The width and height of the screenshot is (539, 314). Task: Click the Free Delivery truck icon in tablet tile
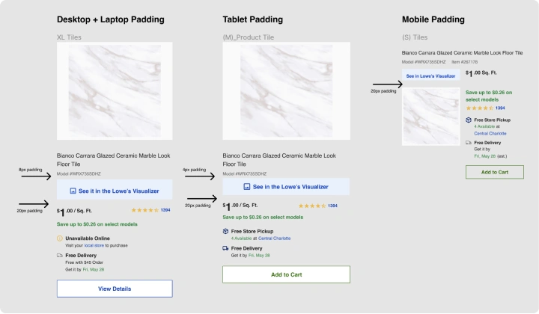click(225, 248)
